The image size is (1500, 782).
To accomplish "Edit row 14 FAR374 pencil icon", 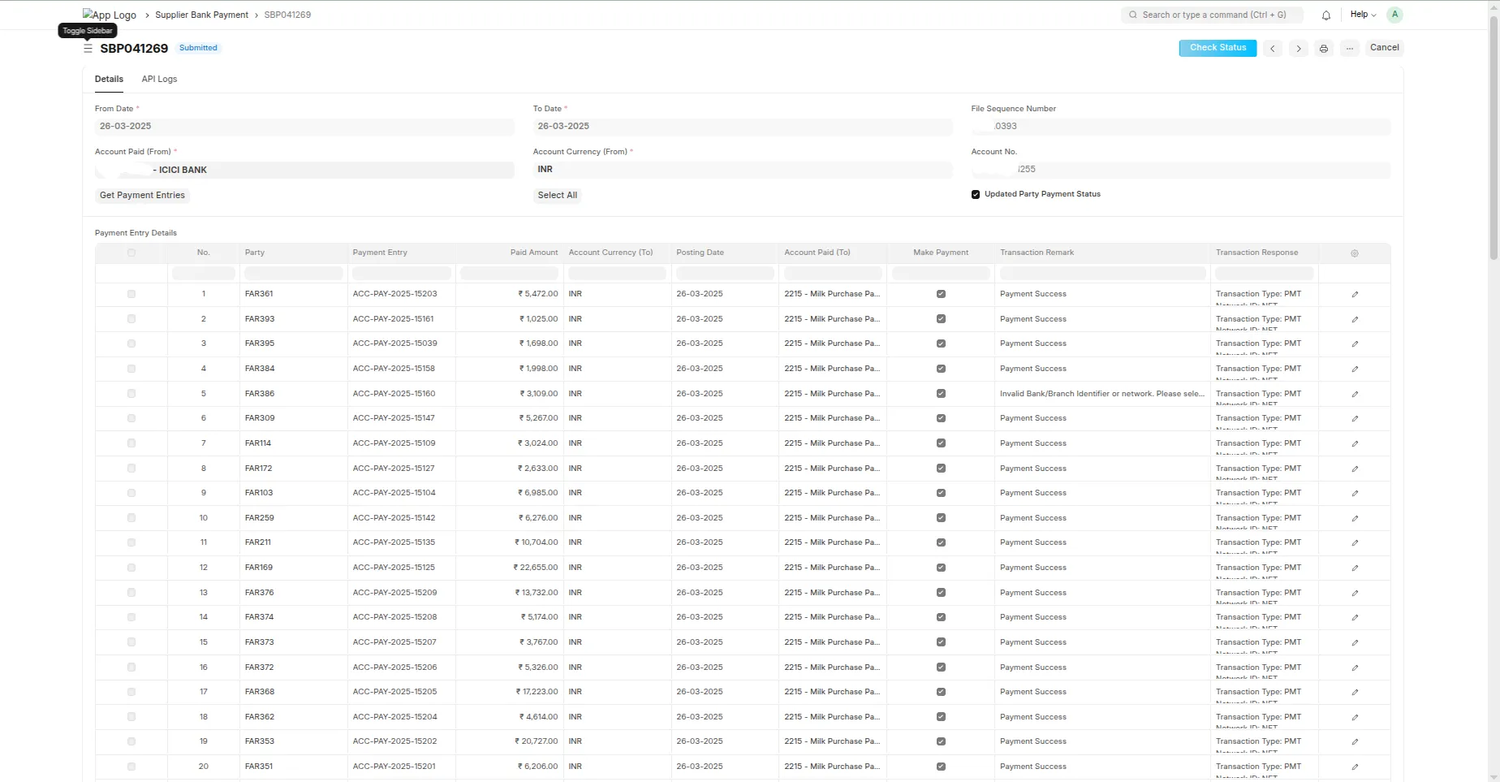I will (1355, 618).
